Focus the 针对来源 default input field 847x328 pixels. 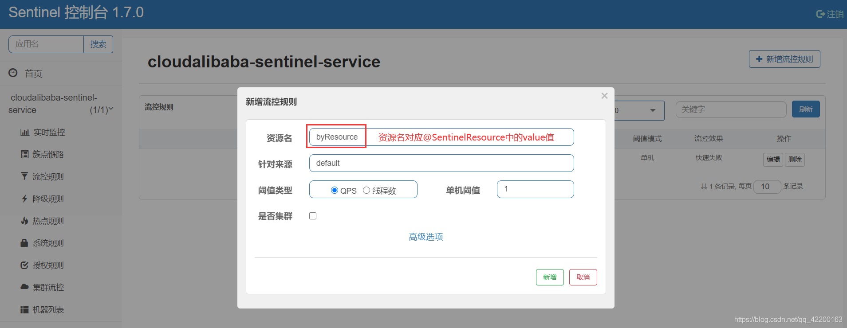(441, 163)
